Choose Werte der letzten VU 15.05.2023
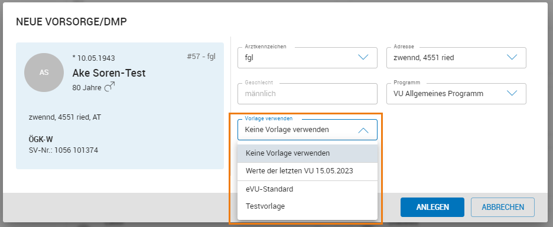Viewport: 553px width, 227px height. pos(307,171)
